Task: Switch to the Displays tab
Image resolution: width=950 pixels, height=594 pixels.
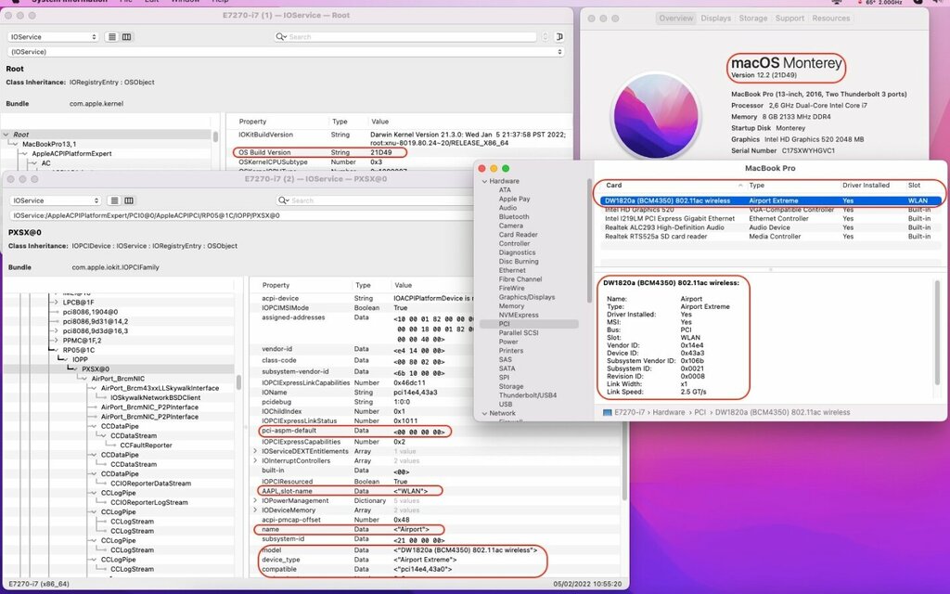Action: (x=715, y=18)
